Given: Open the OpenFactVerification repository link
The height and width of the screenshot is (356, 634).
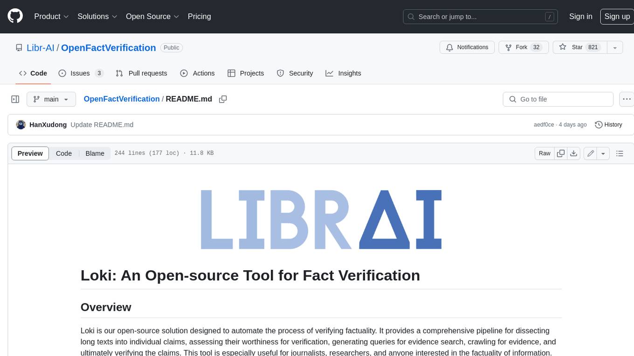Looking at the screenshot, I should [x=108, y=48].
